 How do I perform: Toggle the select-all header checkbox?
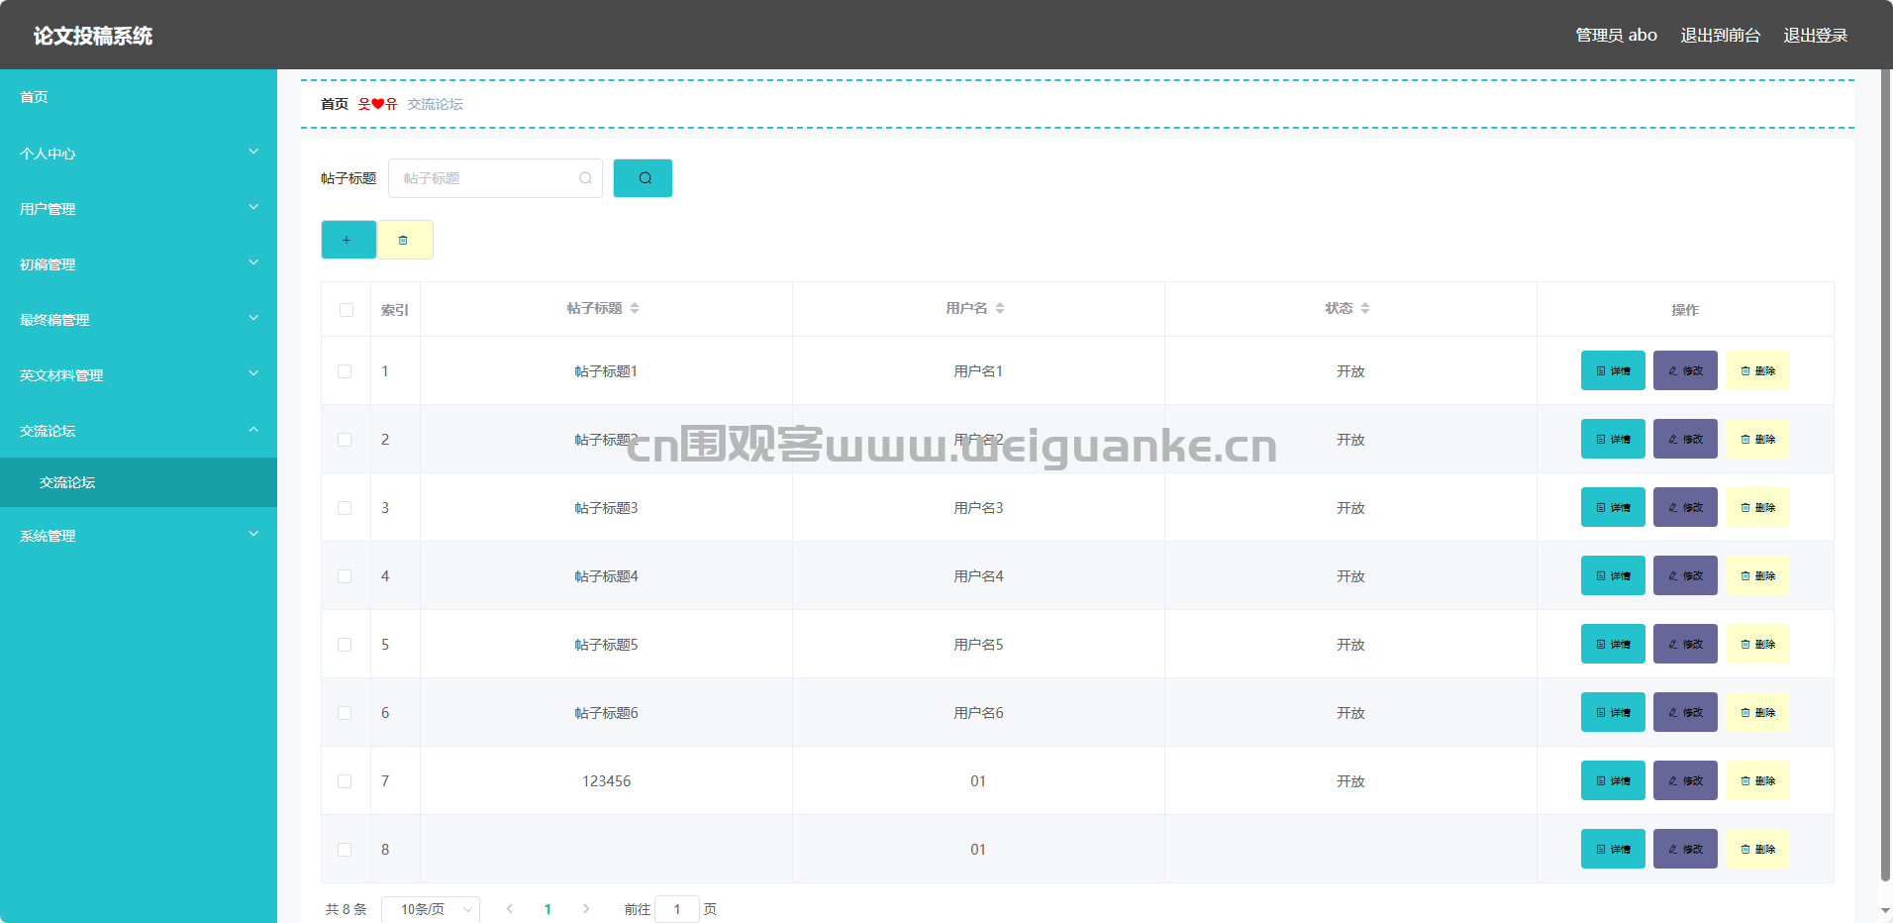tap(346, 310)
